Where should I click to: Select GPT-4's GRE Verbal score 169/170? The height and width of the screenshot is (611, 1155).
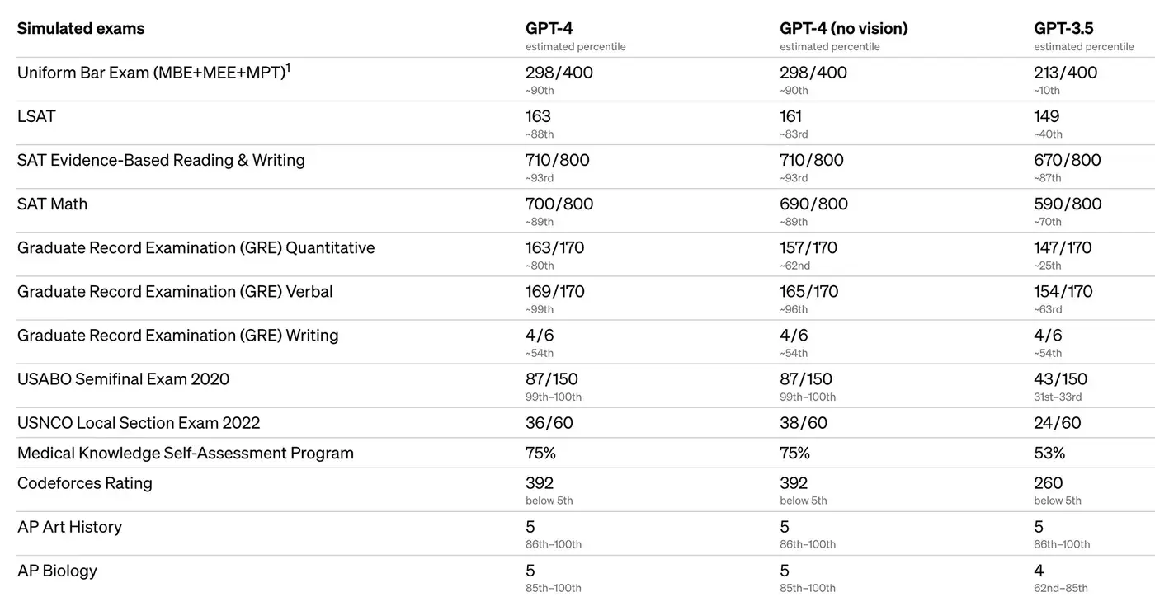tap(554, 291)
